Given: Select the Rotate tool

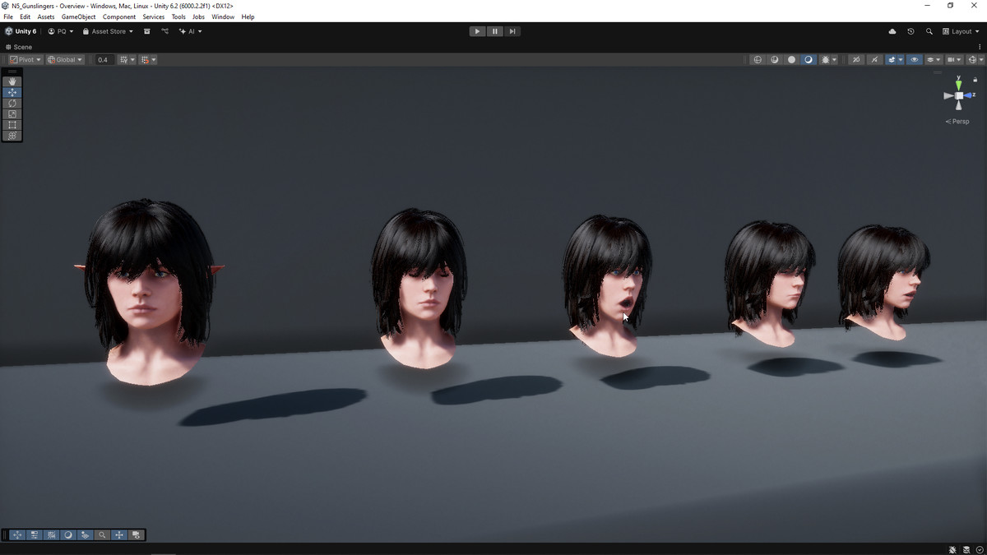Looking at the screenshot, I should tap(12, 103).
